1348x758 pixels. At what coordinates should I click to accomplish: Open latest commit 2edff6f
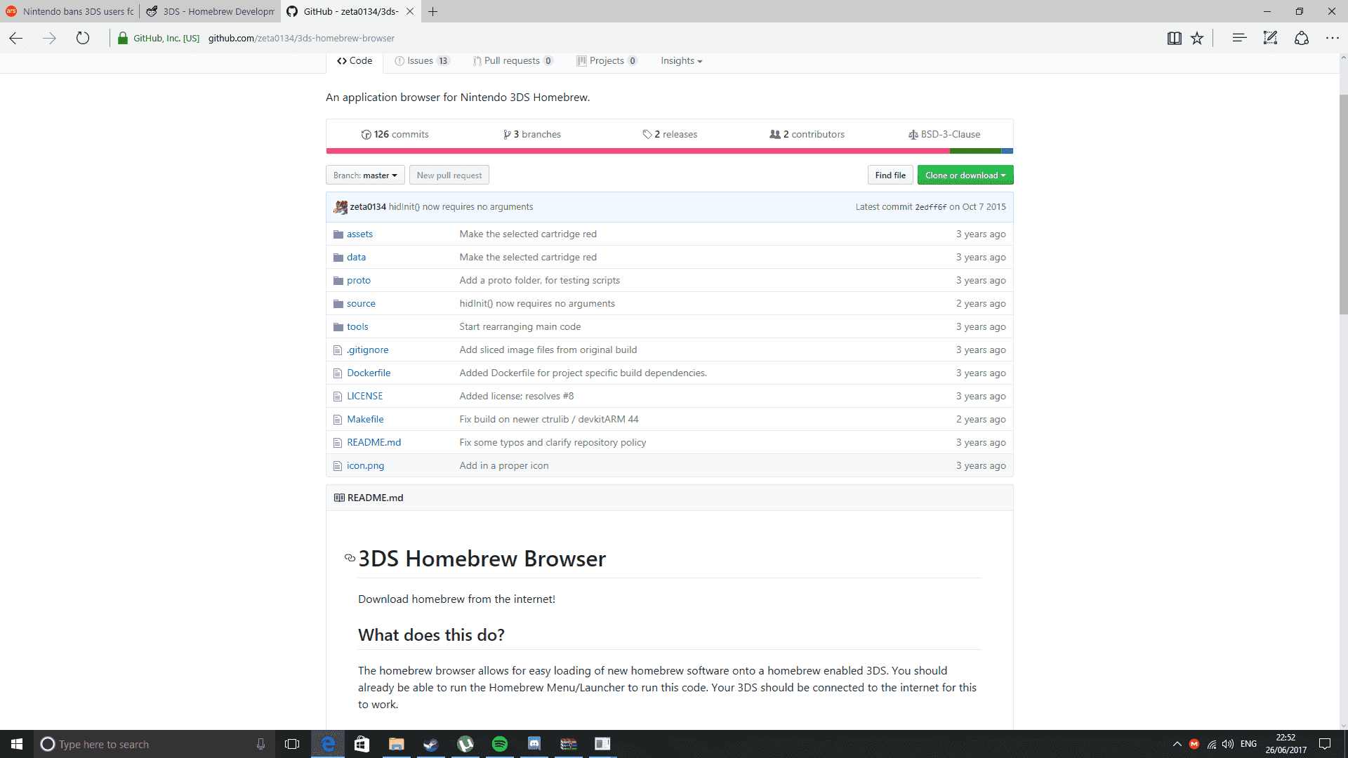pyautogui.click(x=930, y=208)
